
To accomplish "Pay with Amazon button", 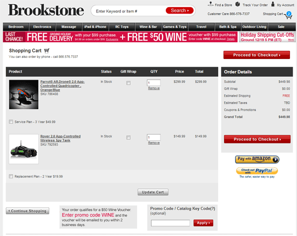I will click(257, 159).
